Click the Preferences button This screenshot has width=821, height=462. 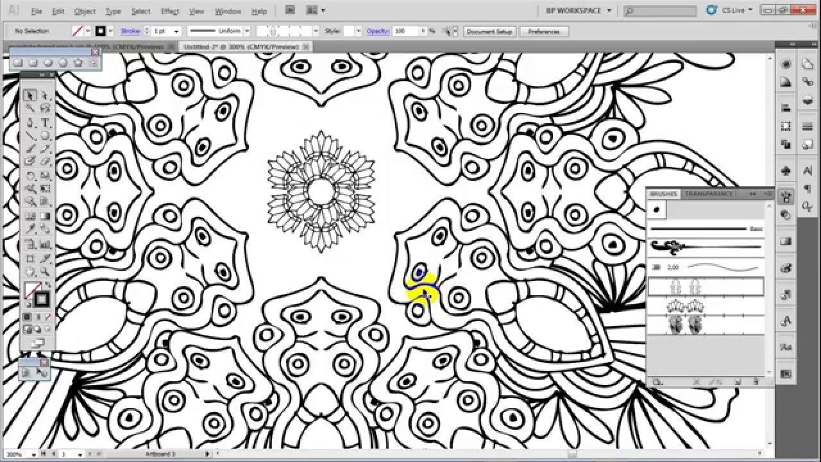[x=544, y=31]
